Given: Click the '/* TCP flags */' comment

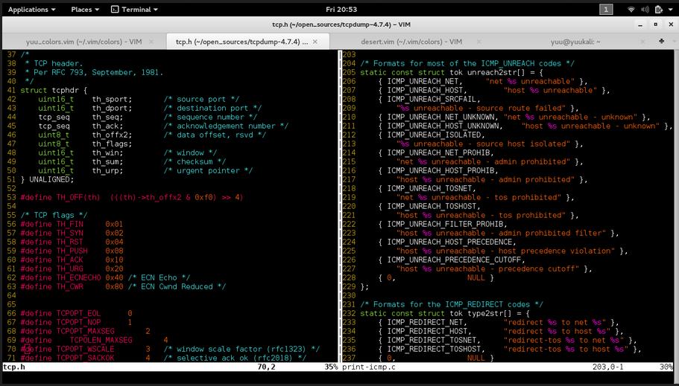Looking at the screenshot, I should (x=54, y=215).
